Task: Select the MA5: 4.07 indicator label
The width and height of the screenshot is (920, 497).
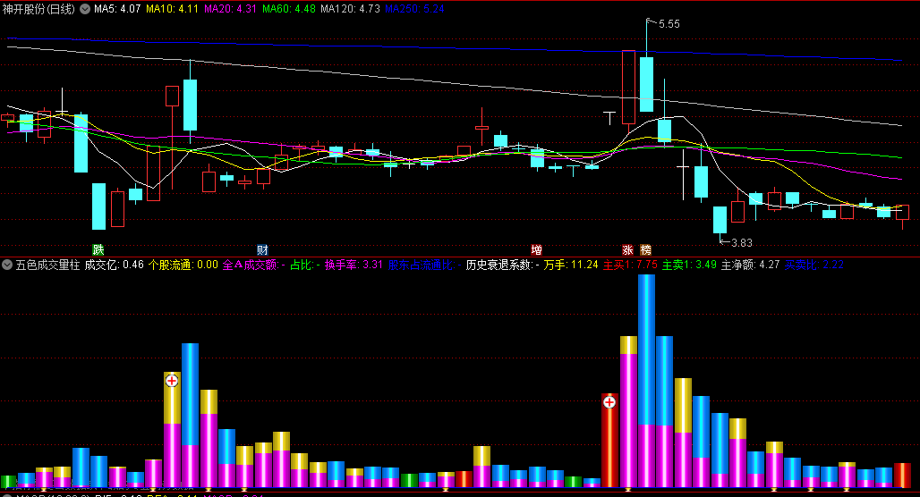Action: [x=117, y=9]
